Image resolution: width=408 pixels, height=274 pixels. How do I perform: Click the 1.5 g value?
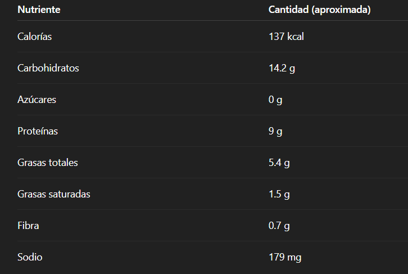[x=279, y=194]
